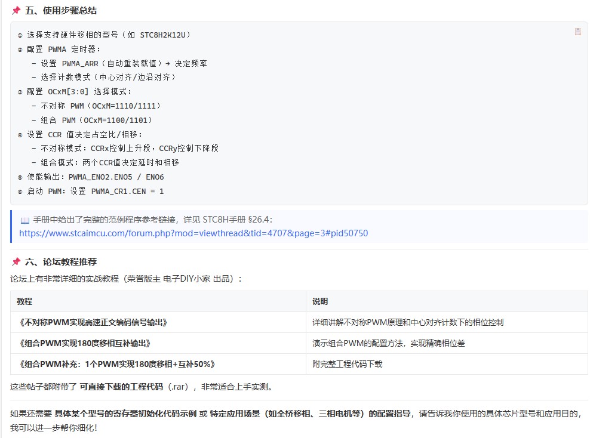Click paragraph 论坛上有非常详细的实战教程
Screen dimensions: 590x438
click(x=126, y=279)
